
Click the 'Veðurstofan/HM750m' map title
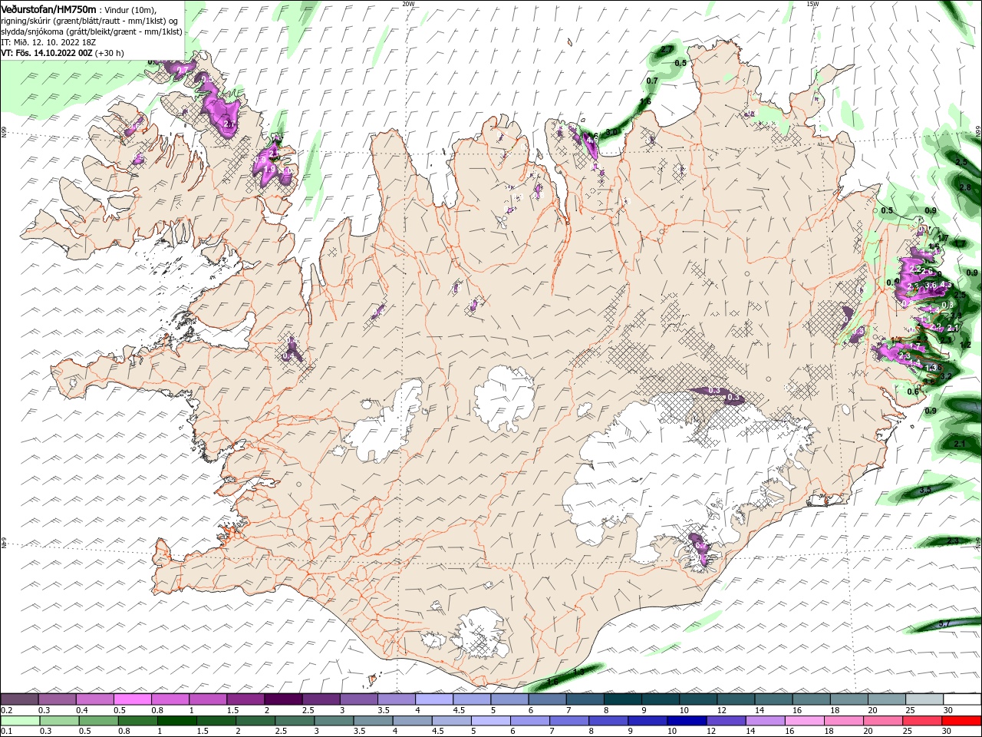click(x=48, y=8)
